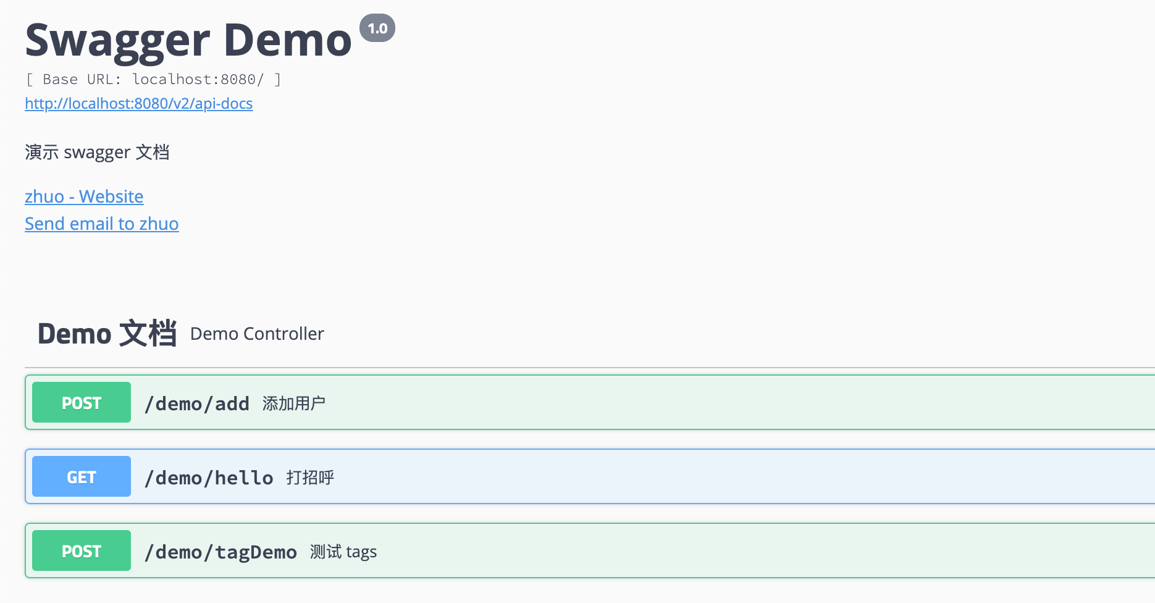This screenshot has height=603, width=1155.
Task: Open the localhost v2/api-docs link
Action: (x=138, y=103)
